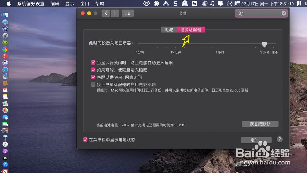The height and width of the screenshot is (173, 307).
Task: Open FaceTime app in the Dock
Action: 5,124
